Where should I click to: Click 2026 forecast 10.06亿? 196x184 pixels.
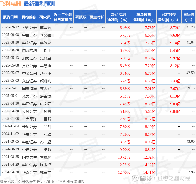point(149,142)
